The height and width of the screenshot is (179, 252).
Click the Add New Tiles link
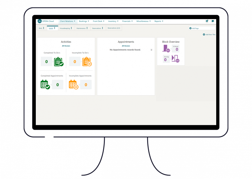coord(209,34)
